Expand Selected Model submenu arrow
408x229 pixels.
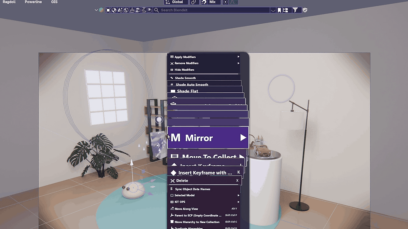pyautogui.click(x=238, y=195)
